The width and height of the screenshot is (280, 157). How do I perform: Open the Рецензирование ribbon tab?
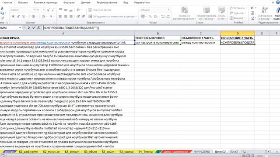point(107,3)
